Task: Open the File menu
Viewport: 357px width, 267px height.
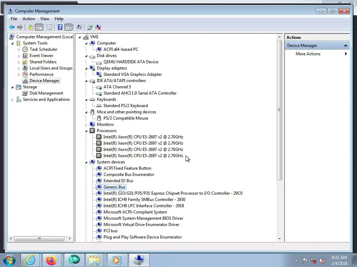Action: [14, 19]
